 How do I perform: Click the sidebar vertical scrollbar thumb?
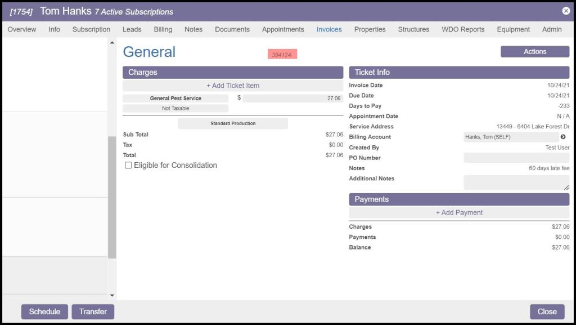[x=112, y=197]
